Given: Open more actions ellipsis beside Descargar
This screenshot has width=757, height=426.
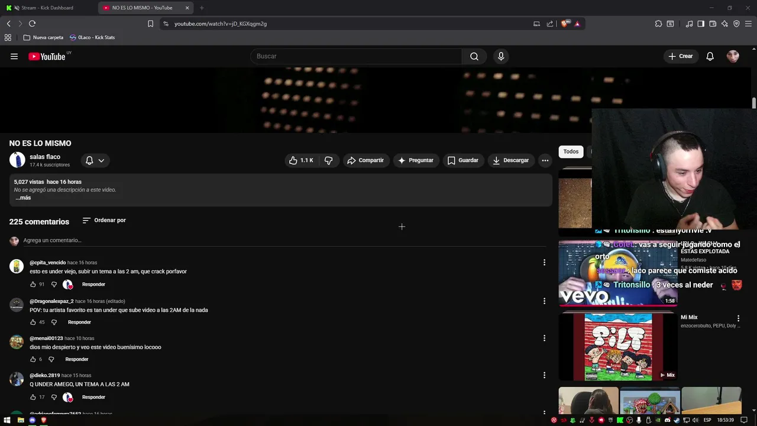Looking at the screenshot, I should pyautogui.click(x=545, y=160).
